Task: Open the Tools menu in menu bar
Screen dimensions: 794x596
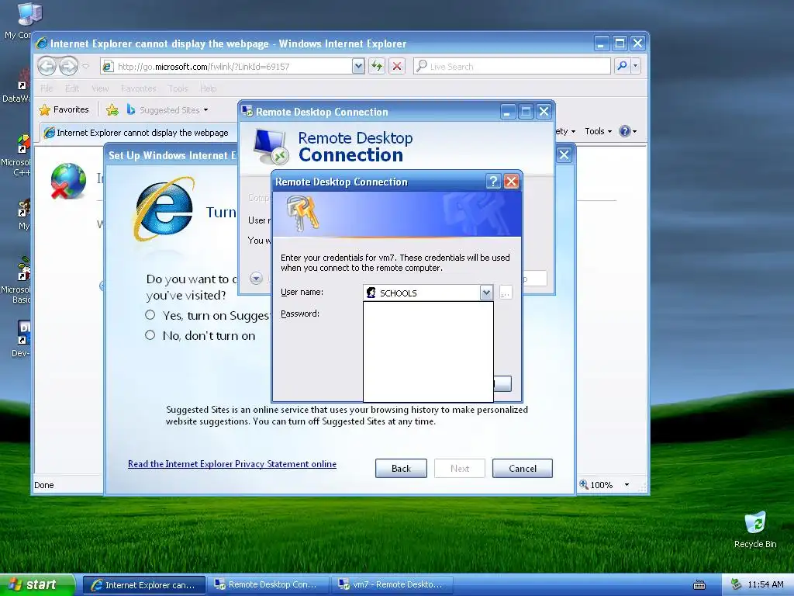Action: (x=178, y=88)
